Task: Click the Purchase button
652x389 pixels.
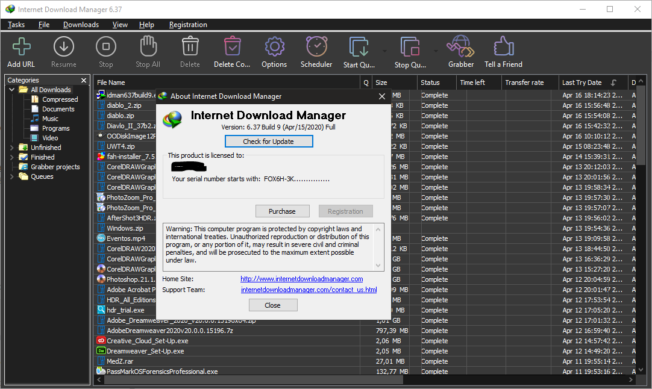Action: coord(283,211)
